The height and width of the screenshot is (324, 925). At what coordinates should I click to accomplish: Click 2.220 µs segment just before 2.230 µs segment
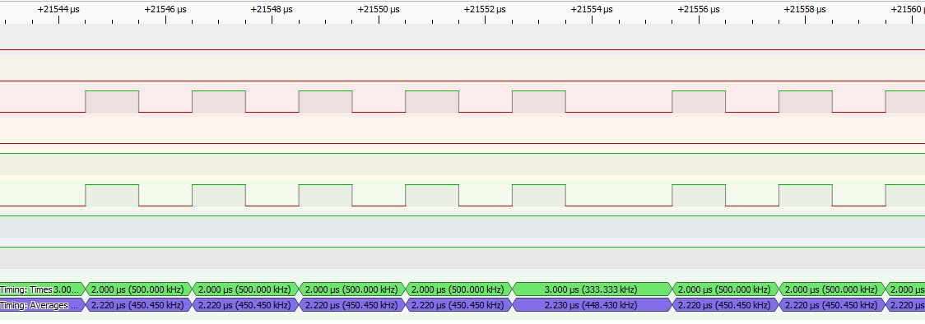coord(459,305)
